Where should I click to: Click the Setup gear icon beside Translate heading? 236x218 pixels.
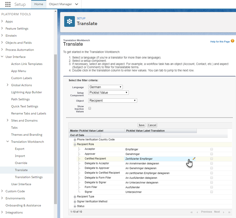69,21
